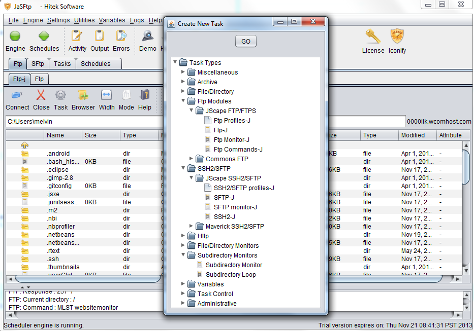Open the Logs menu
This screenshot has width=474, height=331.
pyautogui.click(x=137, y=20)
